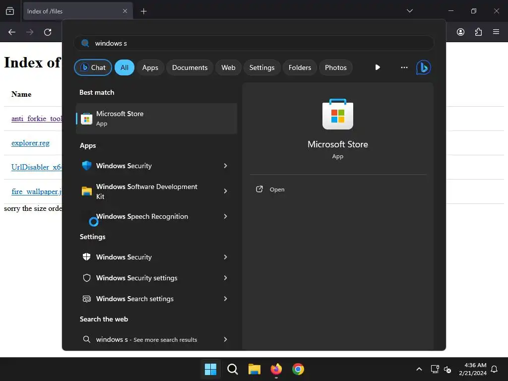Click the network status tray icon
The width and height of the screenshot is (508, 381).
pos(435,369)
